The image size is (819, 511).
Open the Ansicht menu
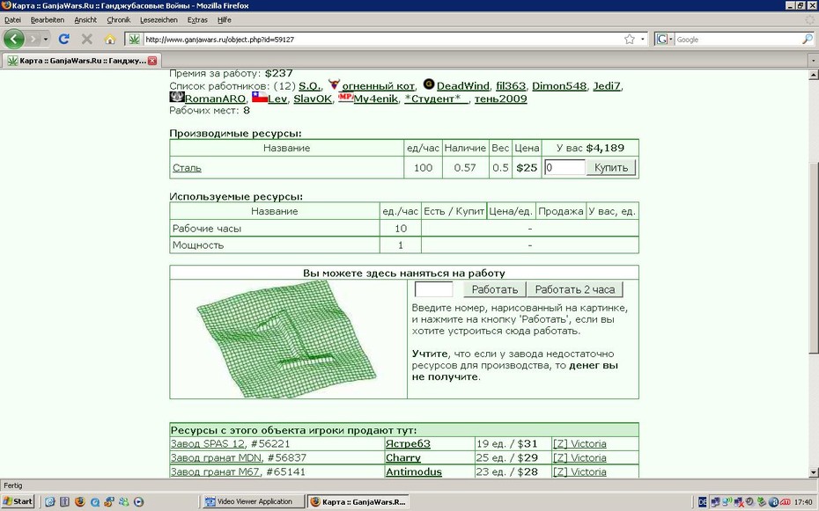click(85, 20)
